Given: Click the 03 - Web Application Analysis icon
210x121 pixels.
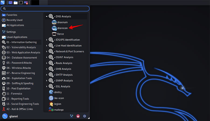Looking at the screenshot, I should tap(3, 53).
